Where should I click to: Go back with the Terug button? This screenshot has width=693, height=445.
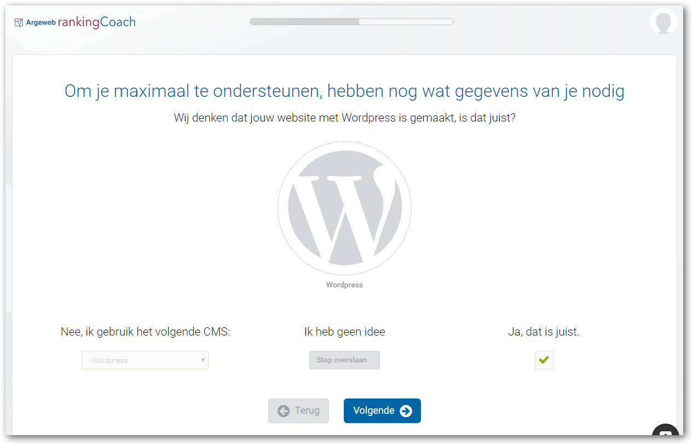coord(298,411)
